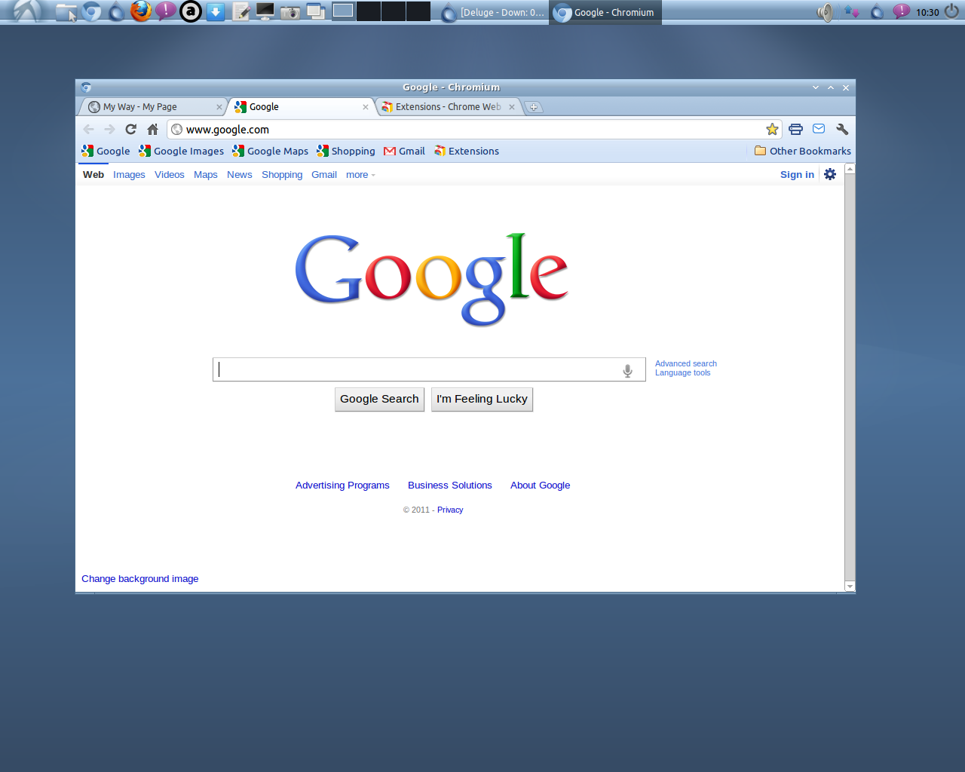Open the Lubuntu main menu logo
This screenshot has height=772, width=965.
click(28, 11)
